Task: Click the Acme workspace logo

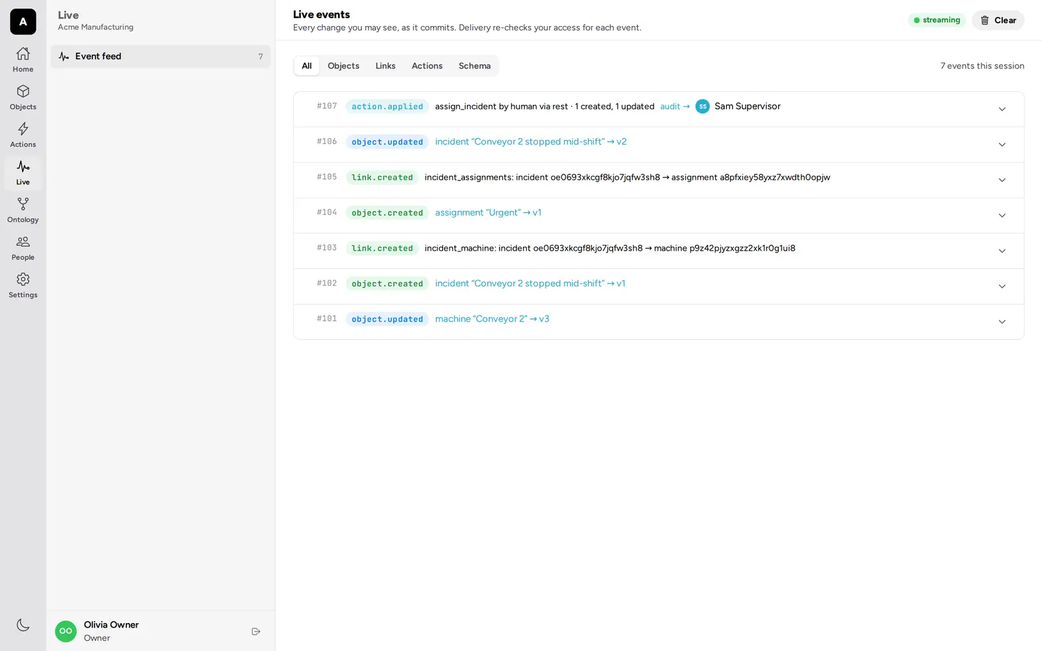Action: [x=23, y=21]
